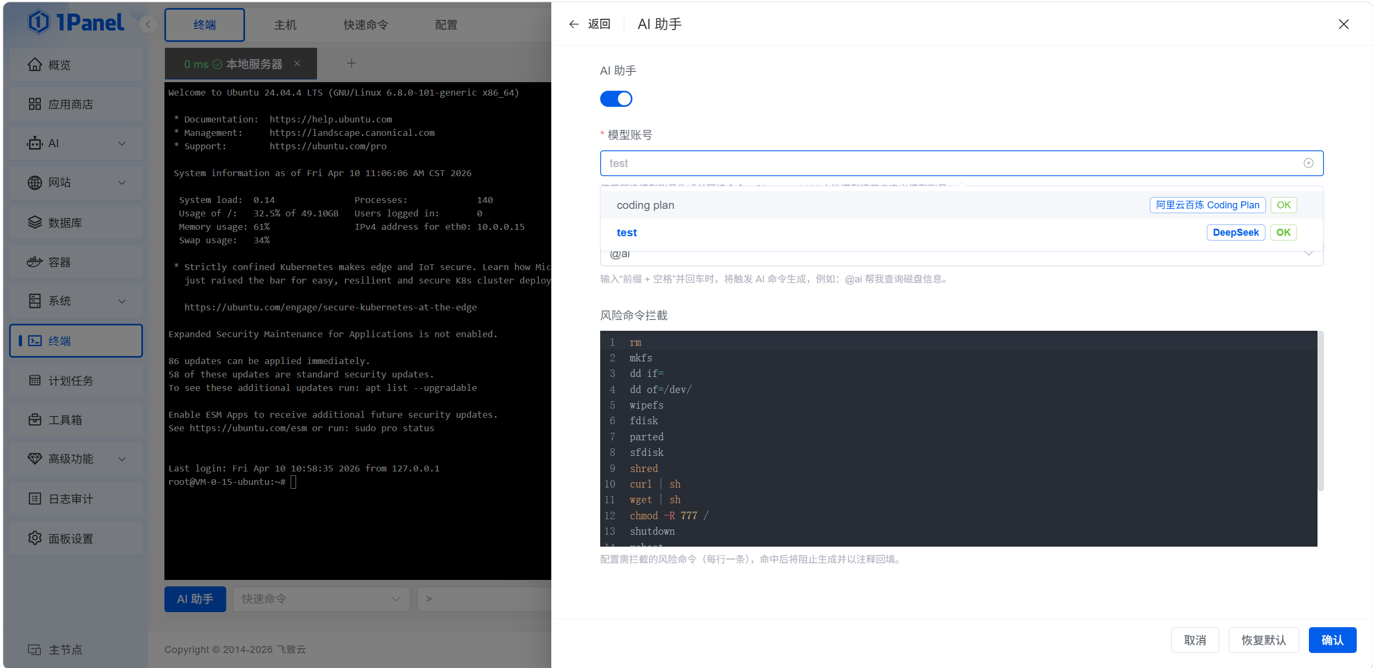
Task: Open the 快速命令 dropdown at the bottom
Action: click(x=321, y=599)
